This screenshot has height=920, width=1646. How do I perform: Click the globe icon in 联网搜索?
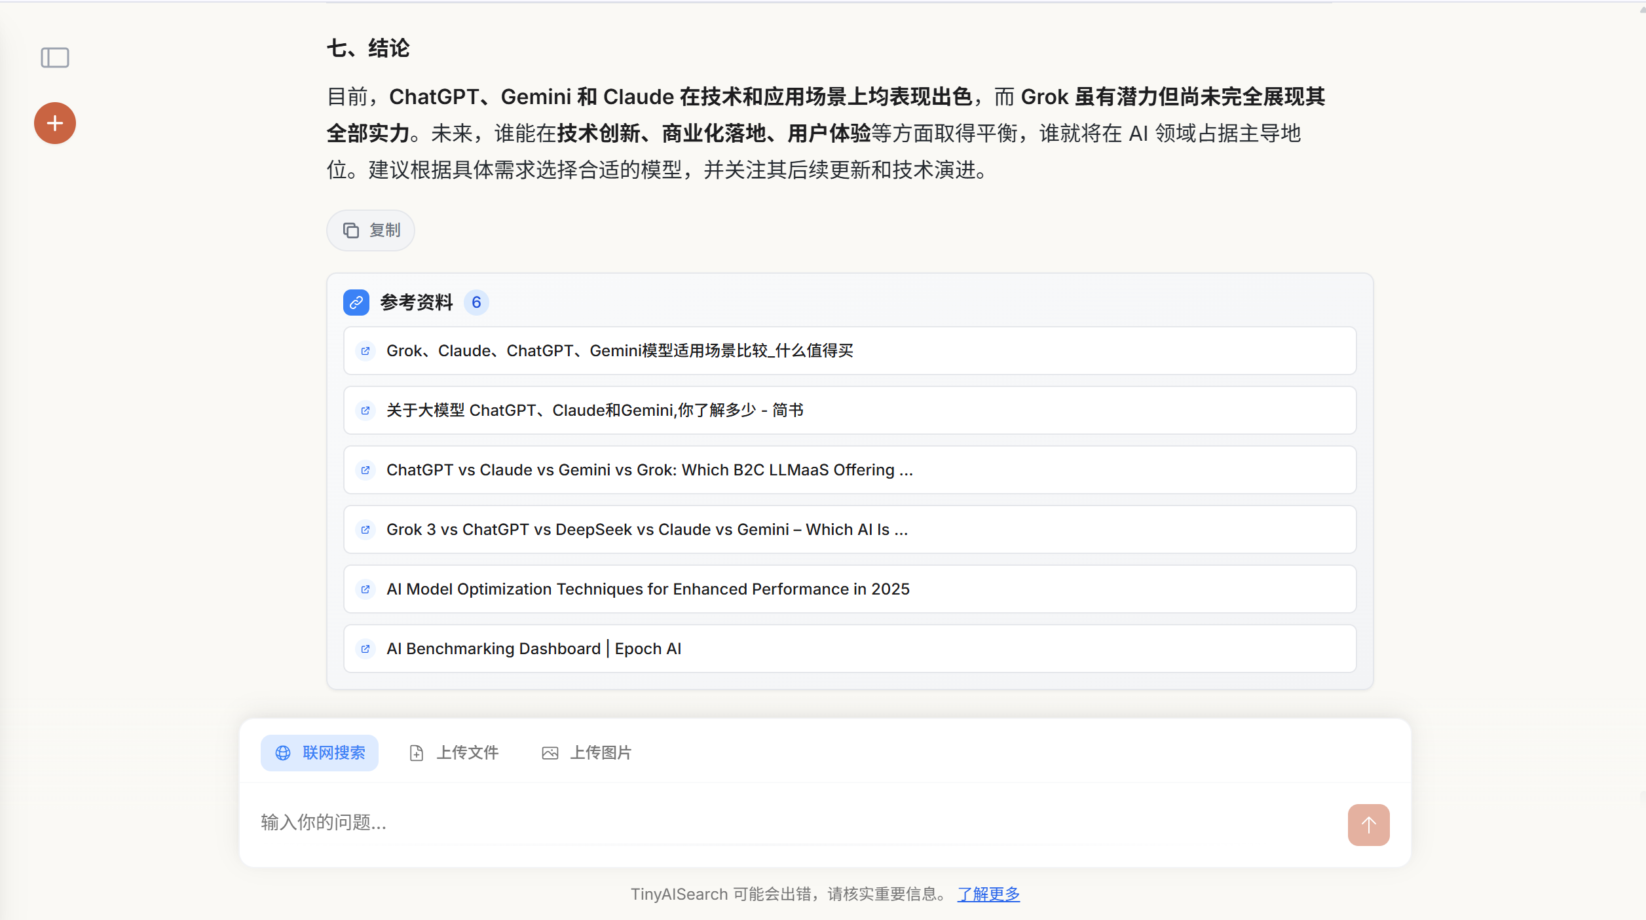pos(283,753)
